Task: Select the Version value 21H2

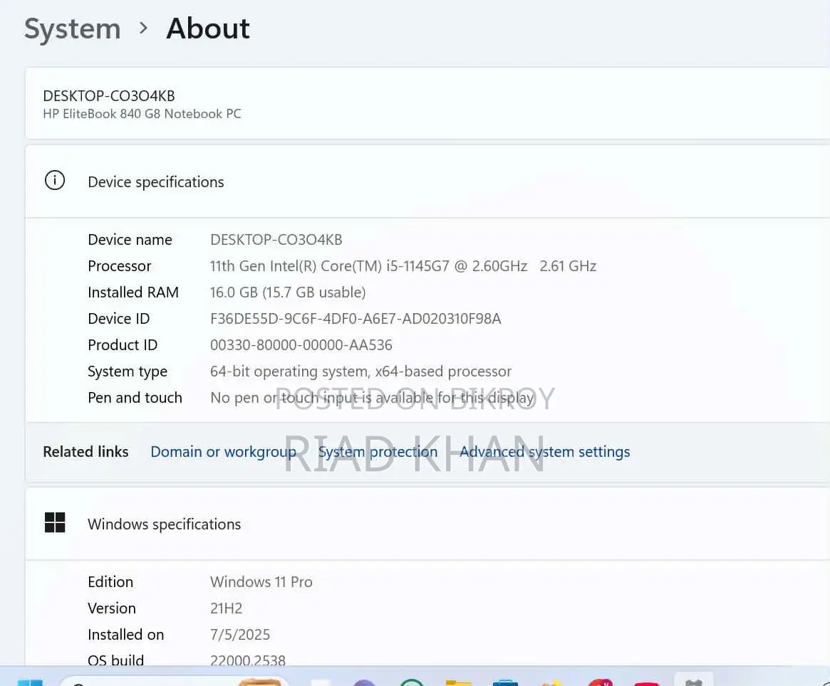Action: pos(227,608)
